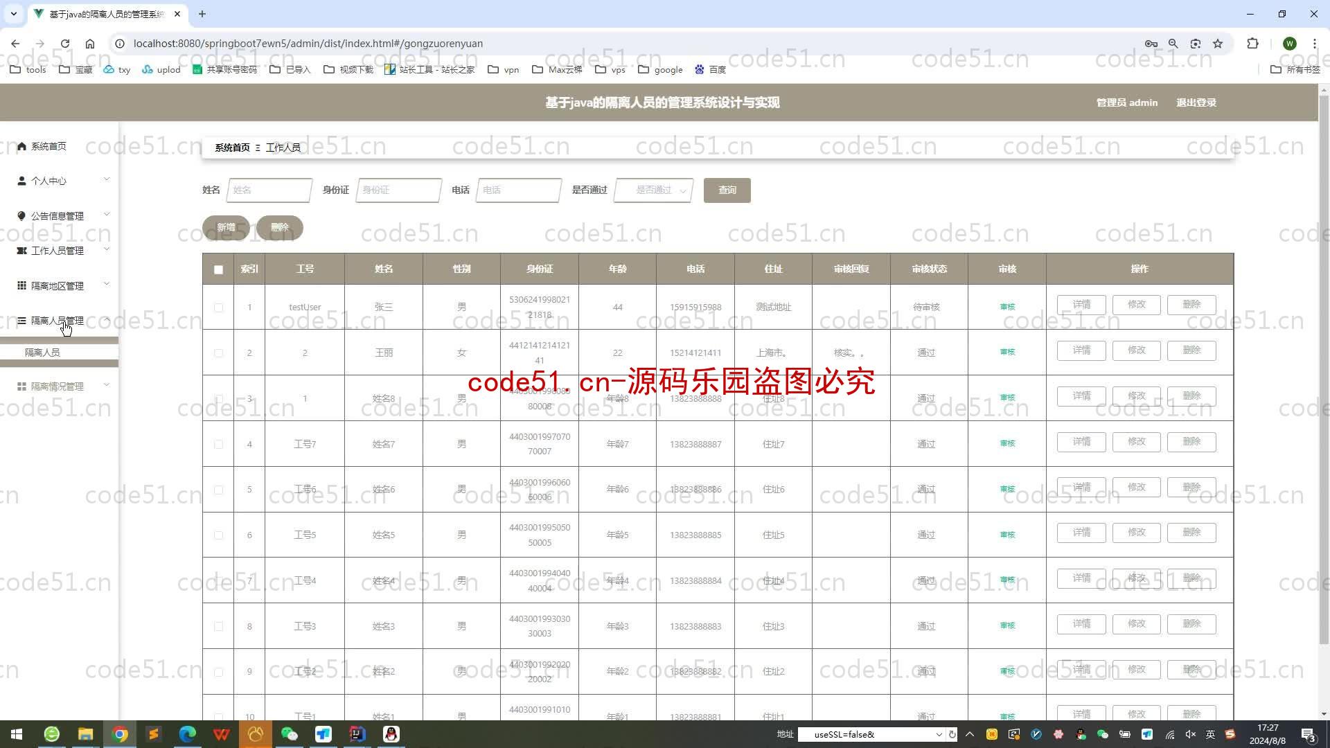Toggle the select-all checkbox in table header
This screenshot has width=1330, height=748.
[x=218, y=269]
